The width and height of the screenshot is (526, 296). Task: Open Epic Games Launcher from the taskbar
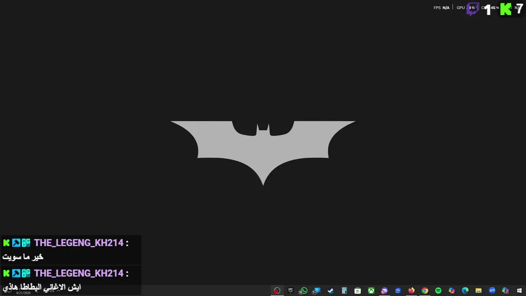pos(291,290)
